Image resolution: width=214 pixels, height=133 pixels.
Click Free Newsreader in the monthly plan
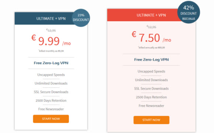[x=51, y=109]
